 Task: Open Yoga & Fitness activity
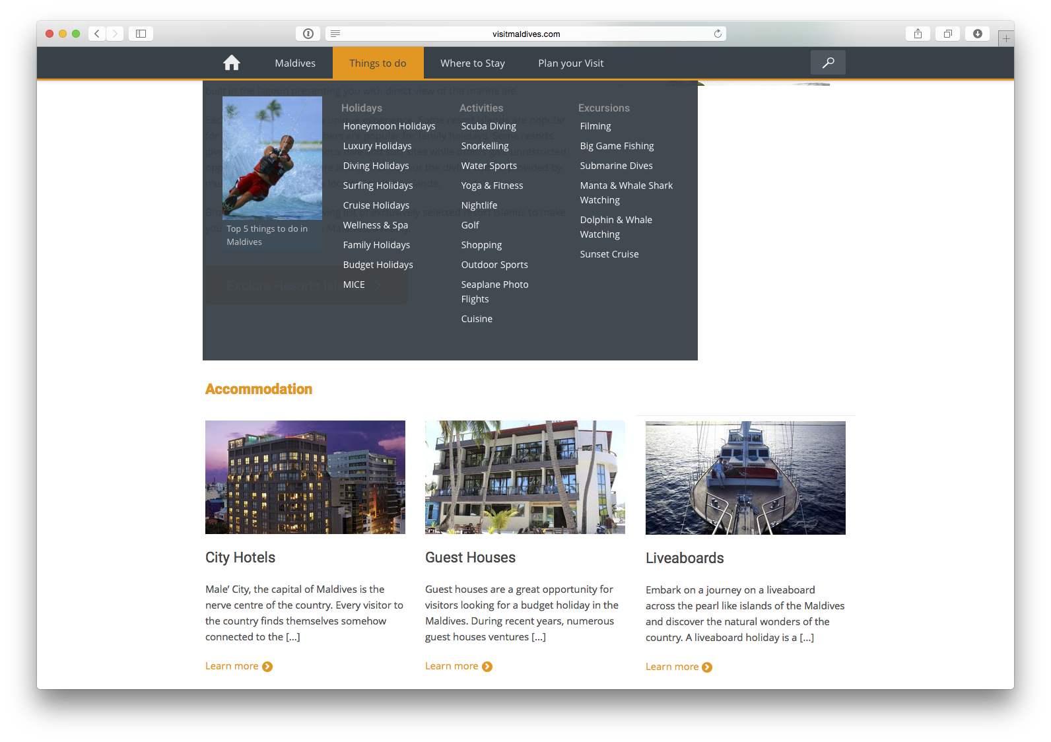492,185
